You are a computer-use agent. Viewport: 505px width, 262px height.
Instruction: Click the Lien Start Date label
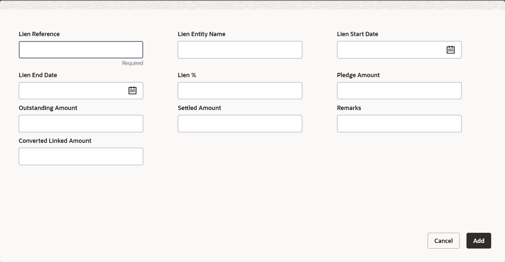(x=358, y=34)
